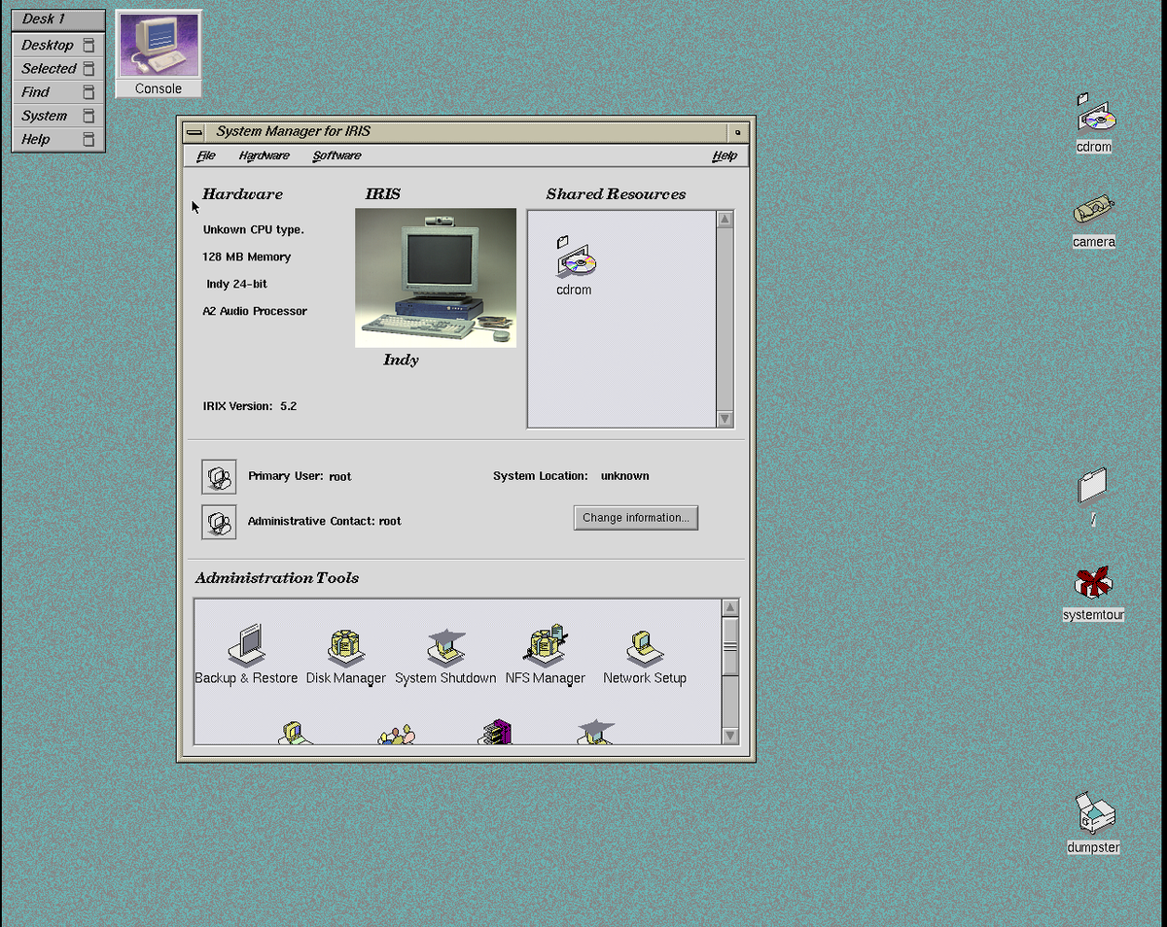Screen dimensions: 1167x927
Task: Click the Shared Resources scroll down arrow
Action: (725, 419)
